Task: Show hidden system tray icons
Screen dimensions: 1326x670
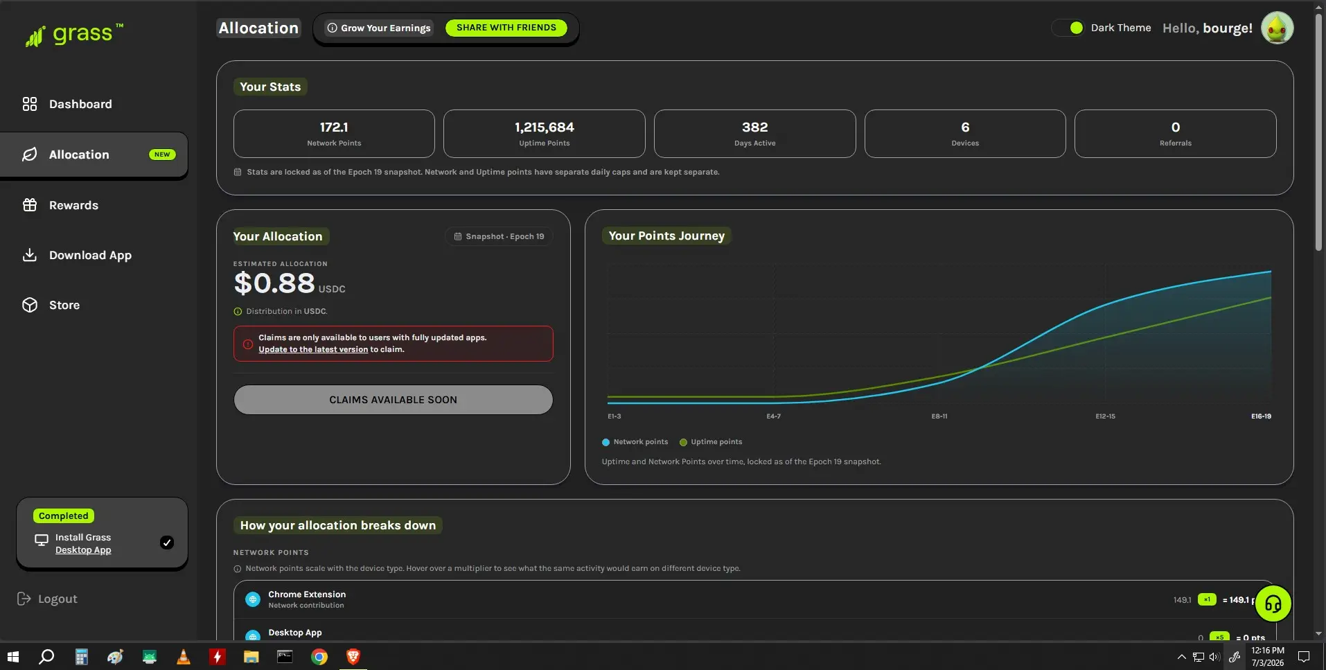Action: click(1181, 657)
